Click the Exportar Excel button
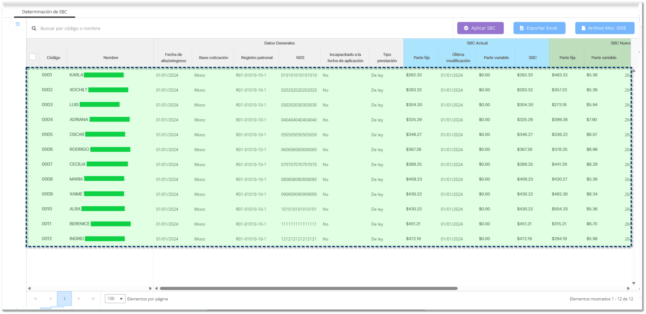Image resolution: width=646 pixels, height=314 pixels. pos(539,28)
